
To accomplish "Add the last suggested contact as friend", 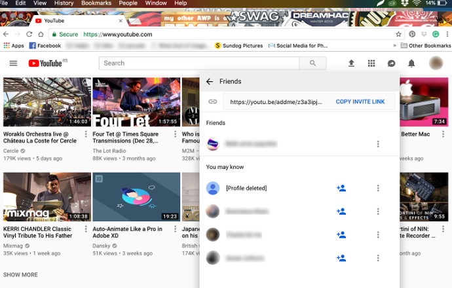I will point(341,258).
